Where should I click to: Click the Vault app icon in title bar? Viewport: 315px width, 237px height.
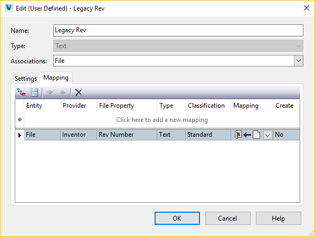tap(8, 8)
